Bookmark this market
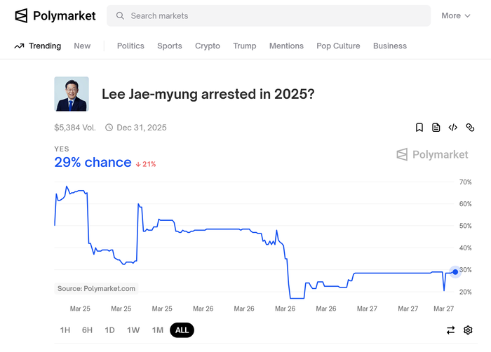The height and width of the screenshot is (352, 491). [419, 128]
